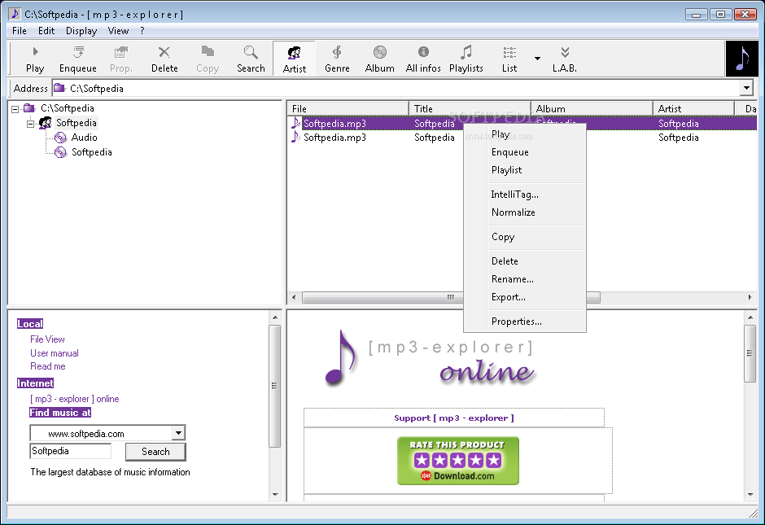The image size is (765, 525).
Task: Click the links pane vertical scrollbar thumb
Action: 275,386
